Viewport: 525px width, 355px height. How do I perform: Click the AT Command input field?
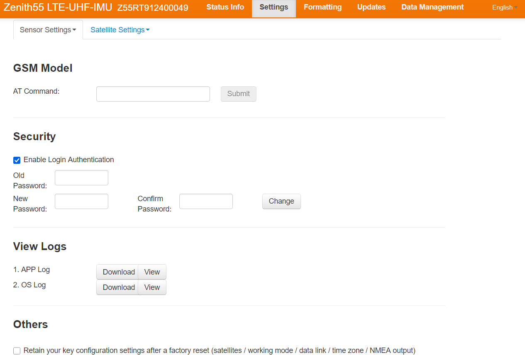[x=153, y=94]
